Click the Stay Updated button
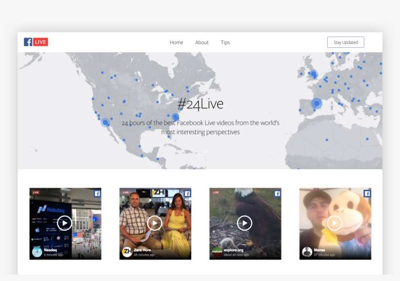Viewport: 400px width, 281px height. pyautogui.click(x=345, y=42)
